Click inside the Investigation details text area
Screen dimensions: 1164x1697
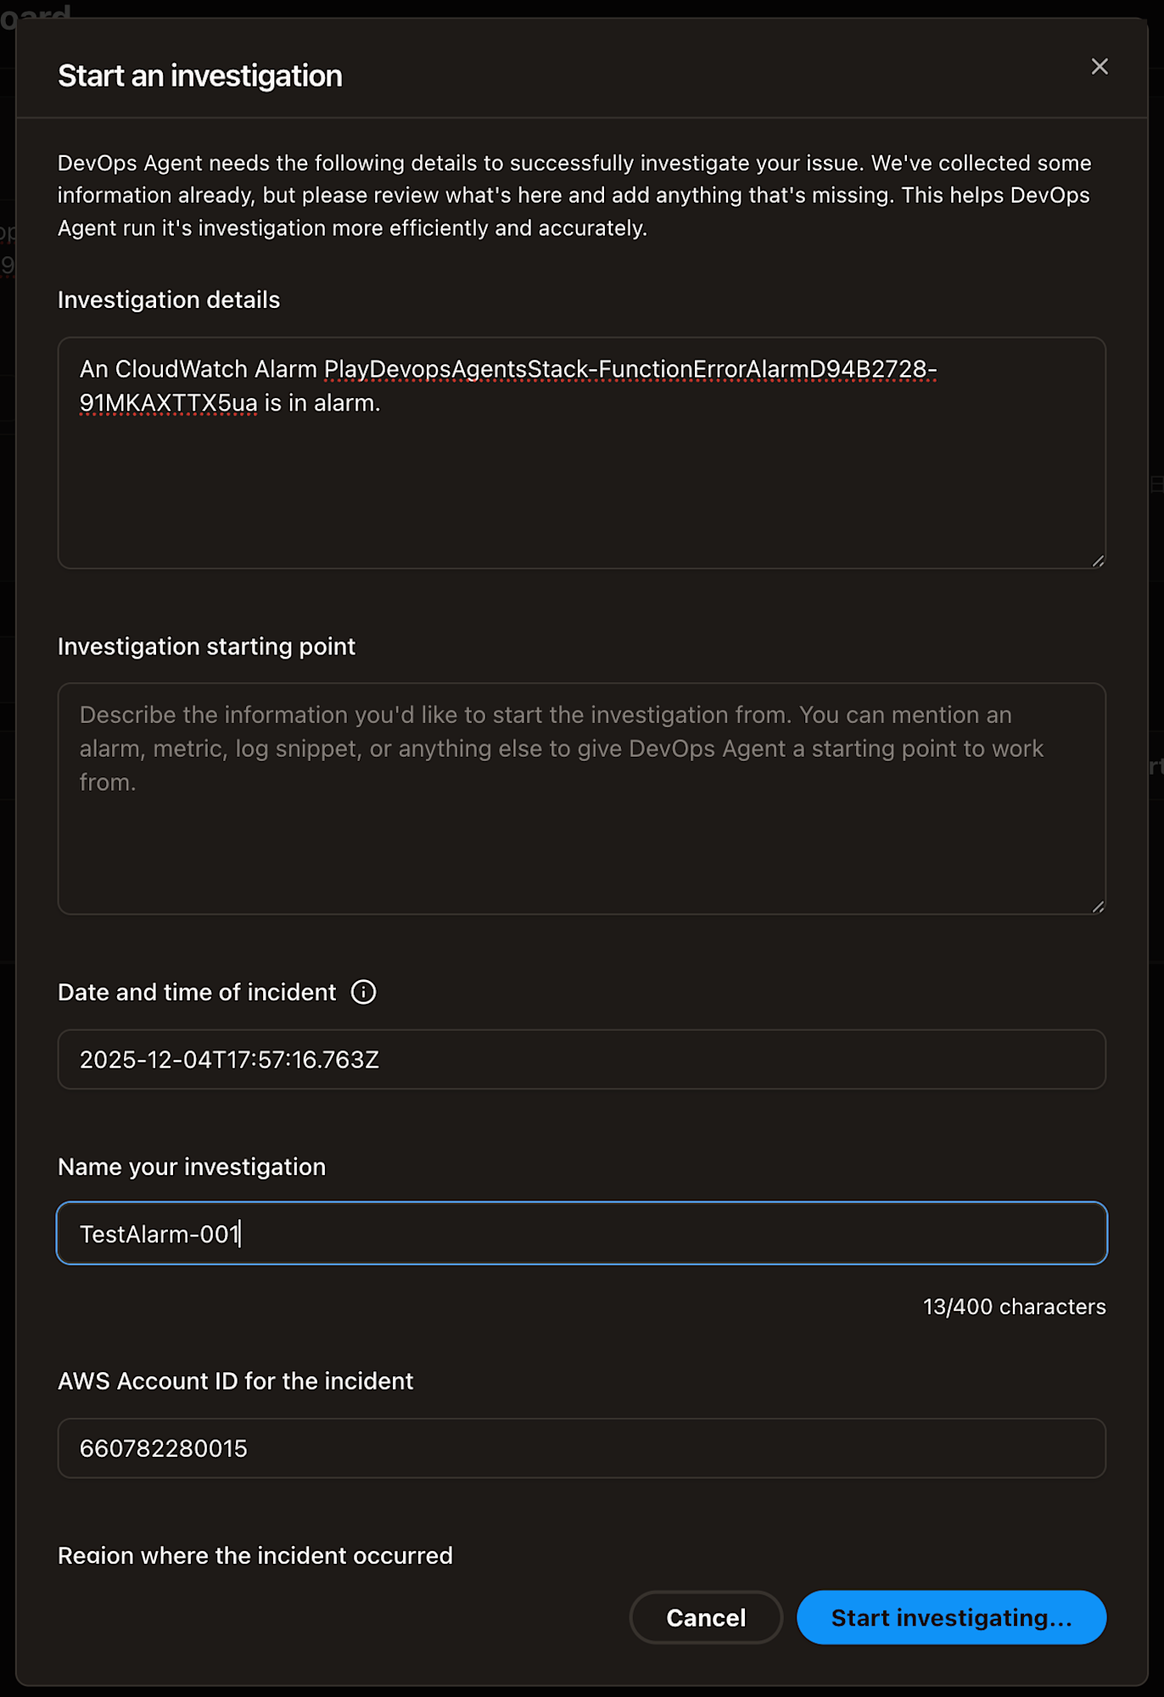[x=581, y=475]
